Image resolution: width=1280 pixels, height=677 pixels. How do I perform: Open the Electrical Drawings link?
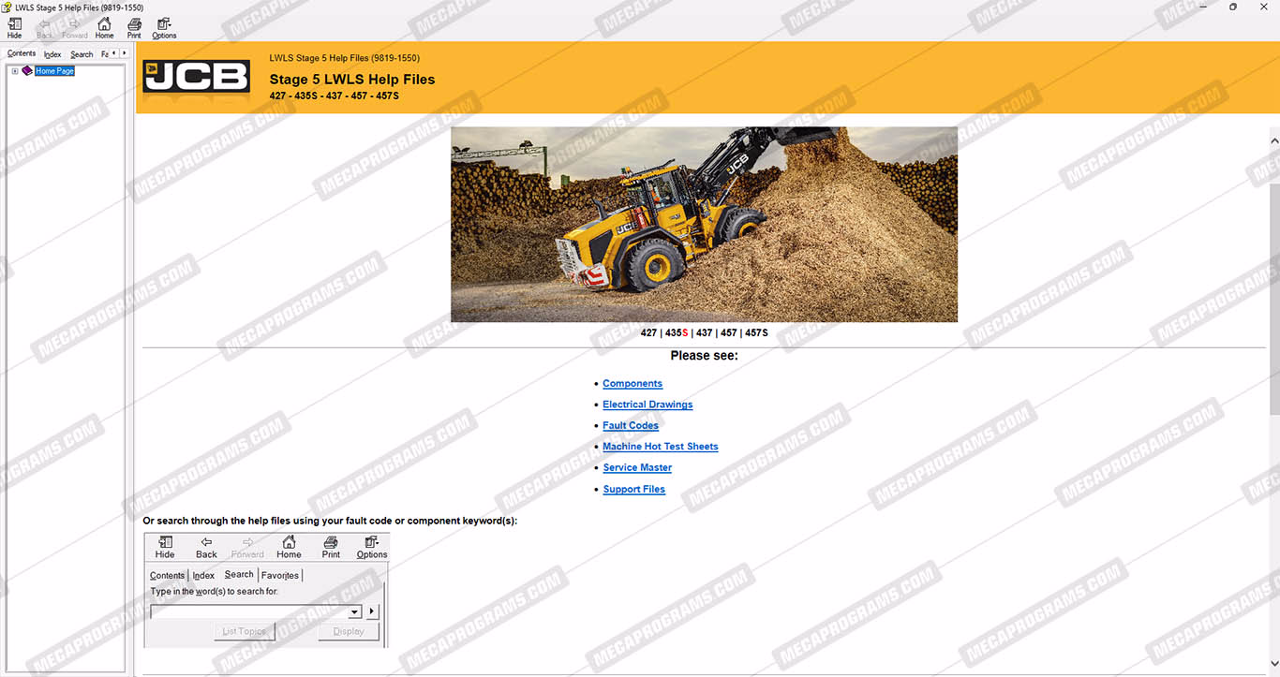coord(647,405)
